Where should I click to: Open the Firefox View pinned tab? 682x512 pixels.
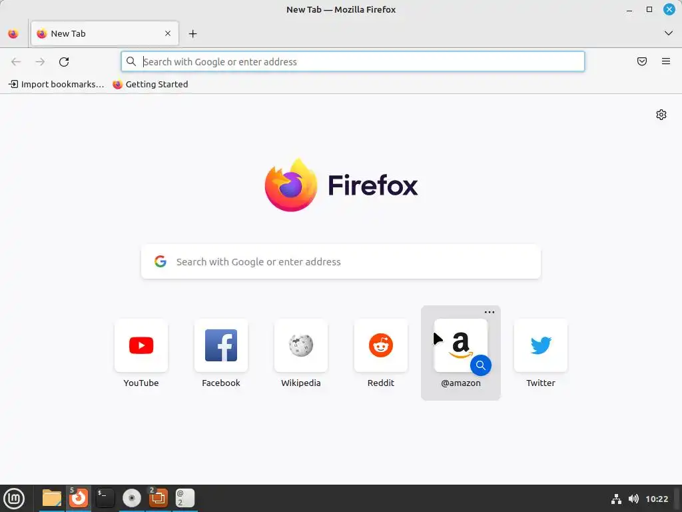tap(13, 33)
